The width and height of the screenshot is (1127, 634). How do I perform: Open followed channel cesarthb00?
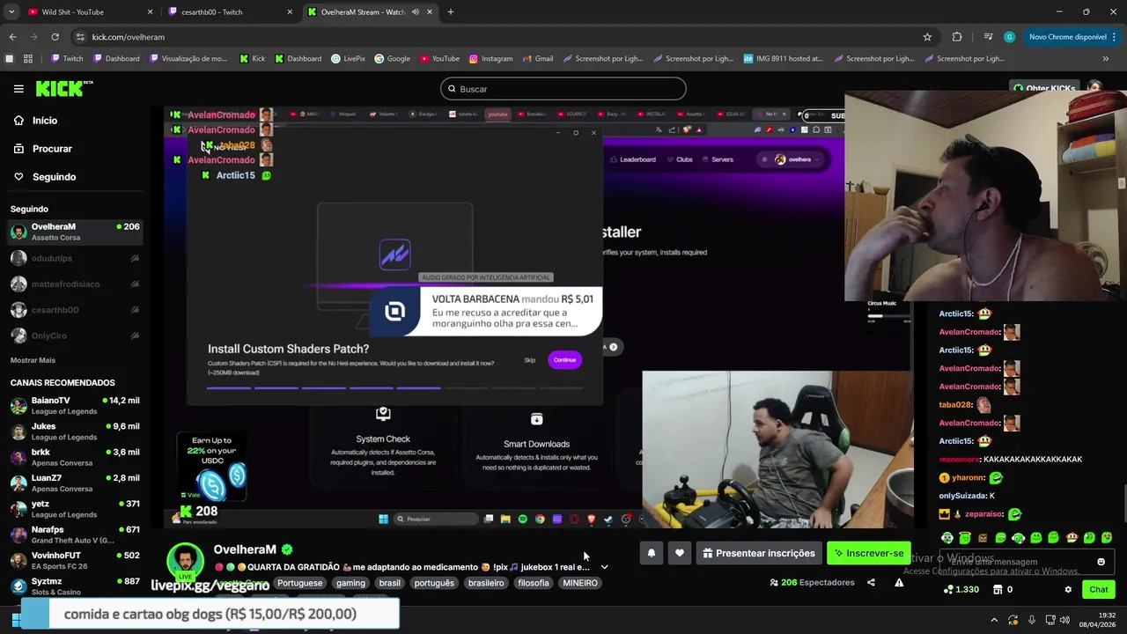click(x=75, y=310)
